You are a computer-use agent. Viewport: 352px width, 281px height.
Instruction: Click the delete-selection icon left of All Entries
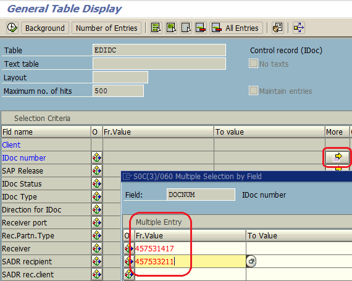(201, 28)
